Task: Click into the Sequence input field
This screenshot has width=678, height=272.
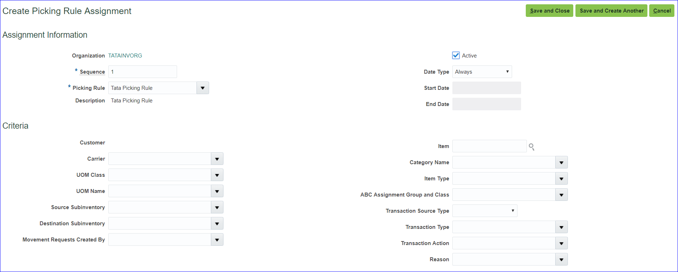Action: click(143, 72)
